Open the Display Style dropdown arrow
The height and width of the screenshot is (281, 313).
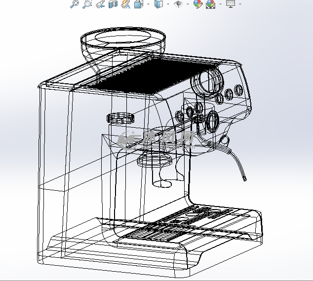[168, 4]
